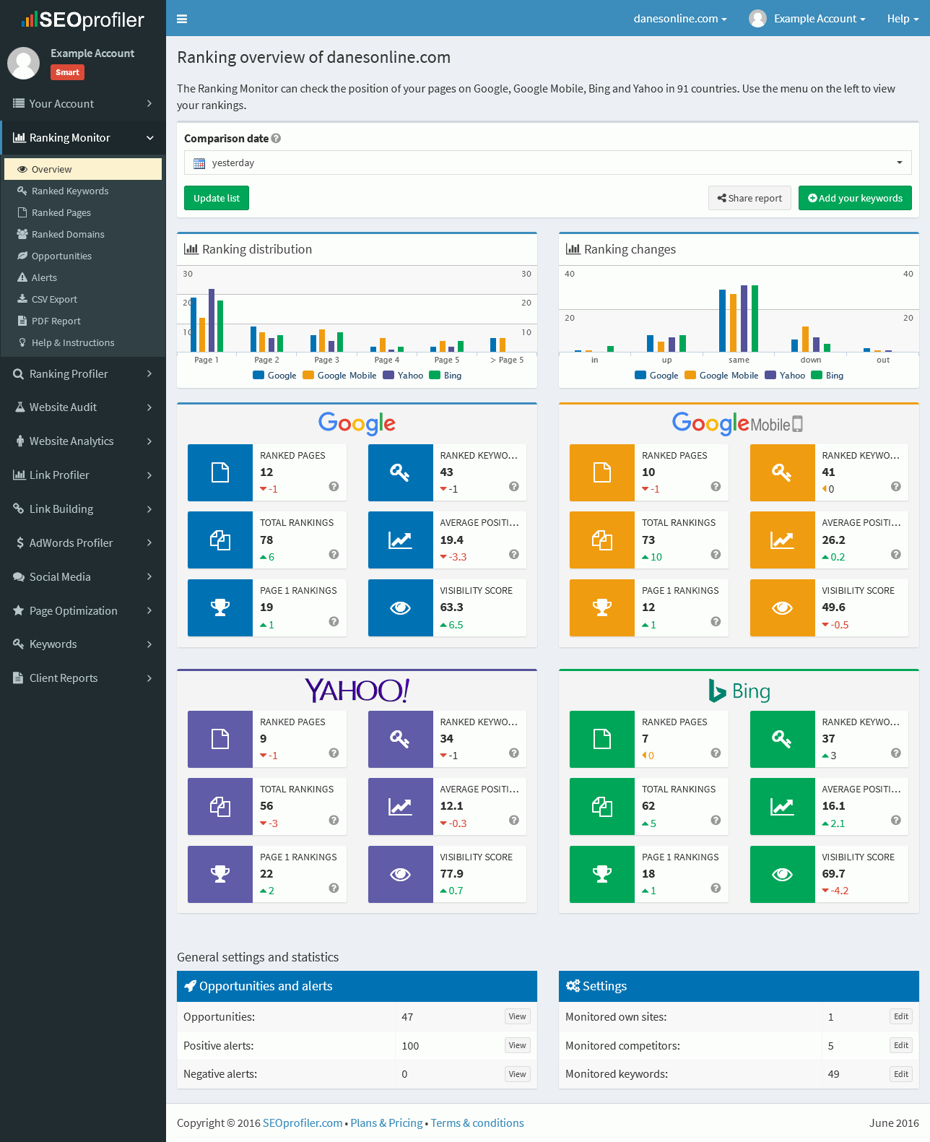The image size is (930, 1142).
Task: Click the Comparison date help question icon
Action: [x=276, y=138]
